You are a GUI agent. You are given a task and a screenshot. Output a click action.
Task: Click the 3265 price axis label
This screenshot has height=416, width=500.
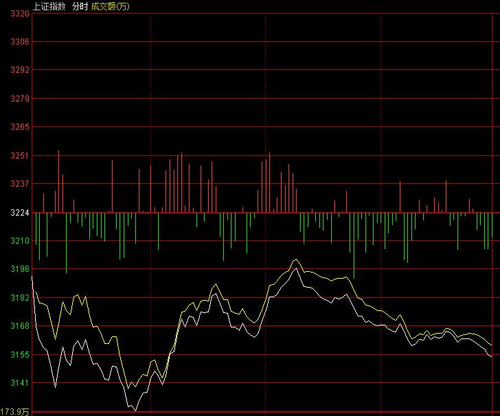coord(20,127)
